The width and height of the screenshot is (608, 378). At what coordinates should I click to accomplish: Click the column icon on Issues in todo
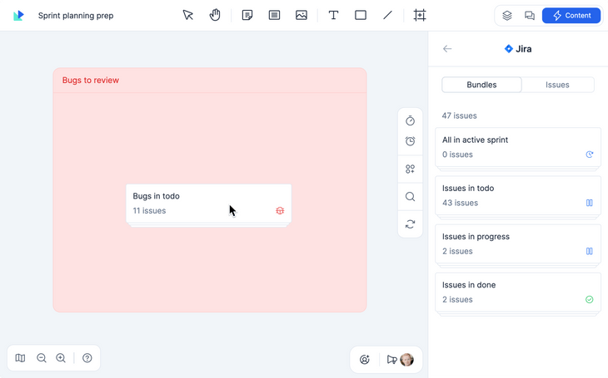590,203
